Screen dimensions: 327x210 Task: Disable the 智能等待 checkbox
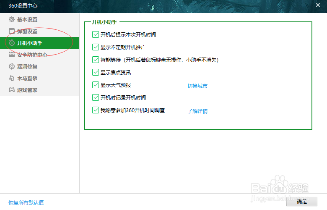click(96, 60)
